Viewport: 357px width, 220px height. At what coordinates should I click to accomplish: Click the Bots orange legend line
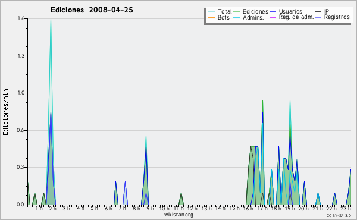click(x=211, y=17)
